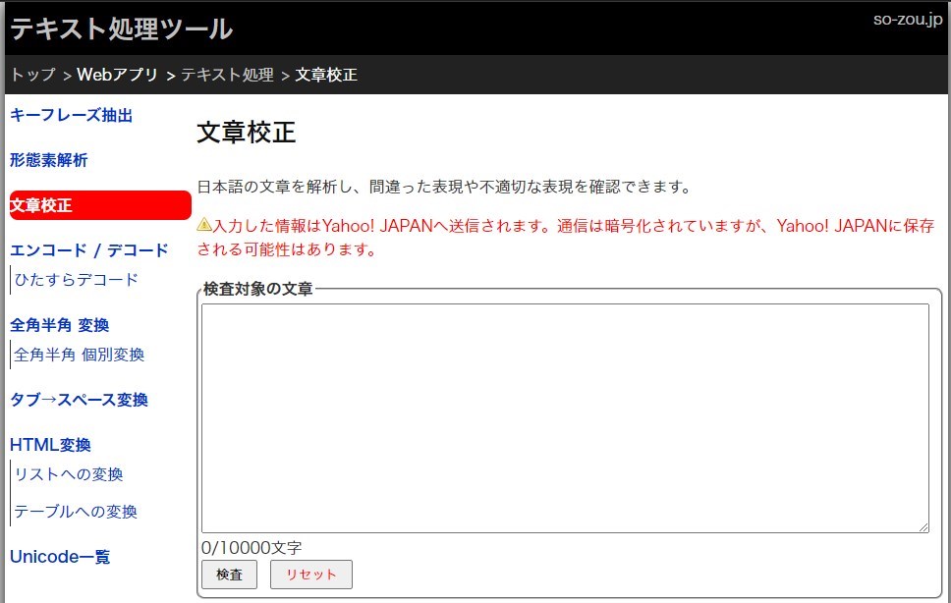Click リストへの変換 under HTML変換
Image resolution: width=951 pixels, height=603 pixels.
point(69,474)
